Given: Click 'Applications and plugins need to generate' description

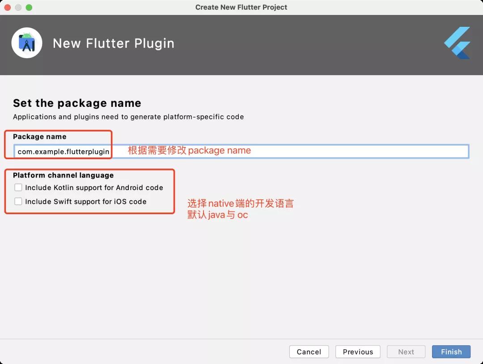Looking at the screenshot, I should pyautogui.click(x=128, y=117).
